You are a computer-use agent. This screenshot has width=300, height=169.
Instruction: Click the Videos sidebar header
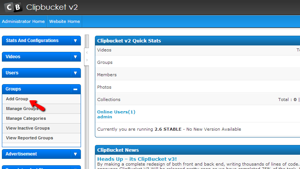[x=41, y=57]
